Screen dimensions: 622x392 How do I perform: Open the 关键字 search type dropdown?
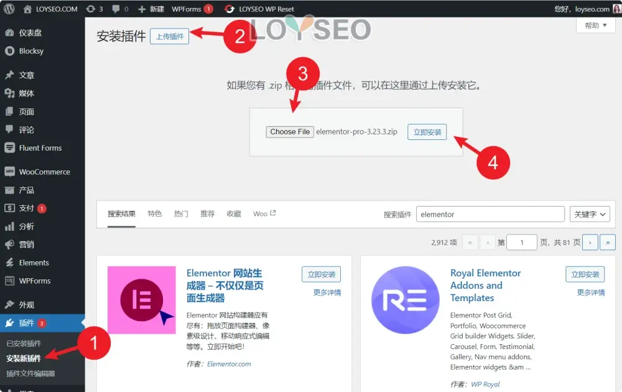(x=590, y=214)
